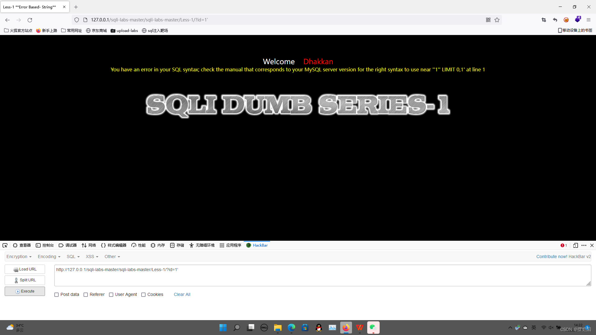This screenshot has height=335, width=596.
Task: Open QR code icon in the address bar
Action: pos(488,20)
